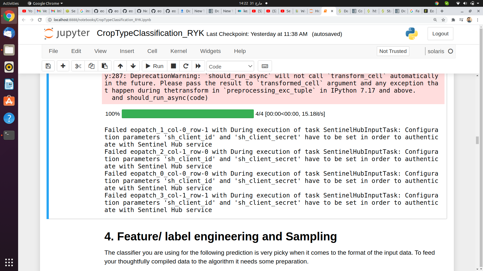Add a new cell with the plus icon
The width and height of the screenshot is (483, 271).
click(x=63, y=66)
